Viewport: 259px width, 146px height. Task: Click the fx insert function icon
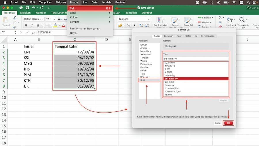[33, 33]
